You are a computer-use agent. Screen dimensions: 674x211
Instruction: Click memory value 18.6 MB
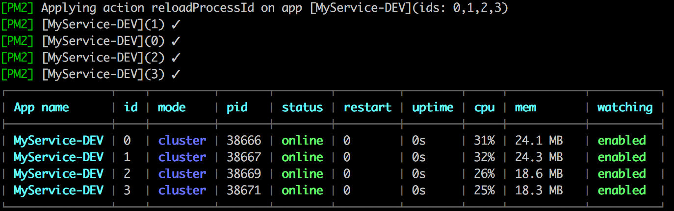coord(539,174)
